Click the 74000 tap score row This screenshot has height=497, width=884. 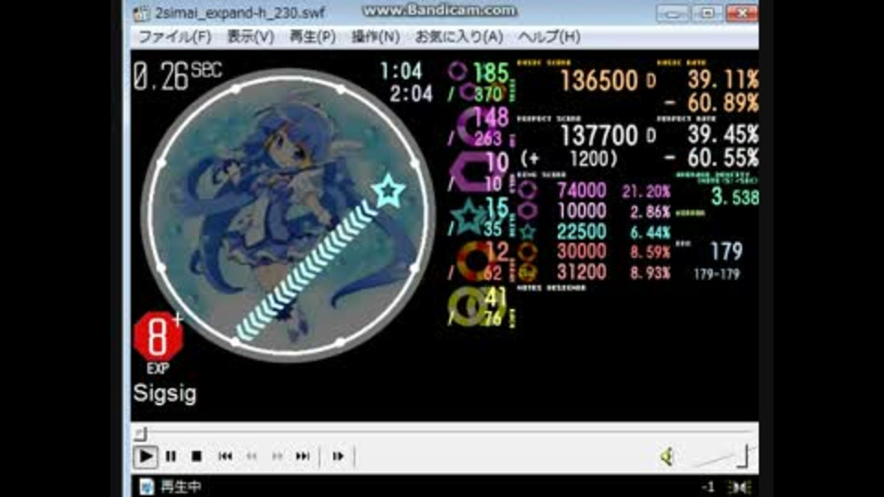coord(582,191)
